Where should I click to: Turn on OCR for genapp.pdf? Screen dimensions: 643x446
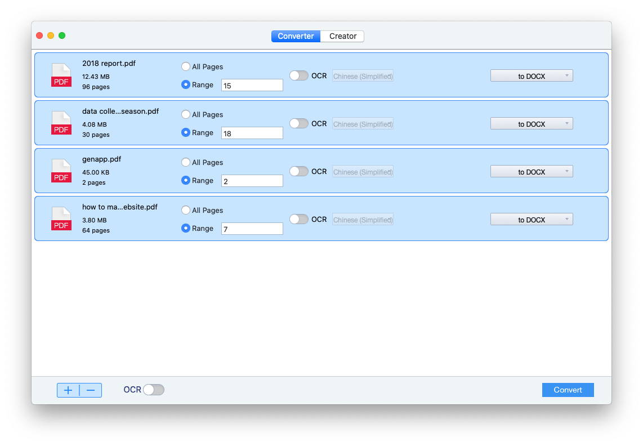[x=299, y=171]
